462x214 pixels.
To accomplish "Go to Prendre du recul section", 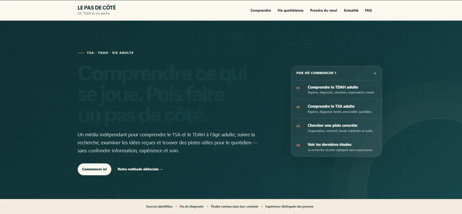I will [323, 10].
